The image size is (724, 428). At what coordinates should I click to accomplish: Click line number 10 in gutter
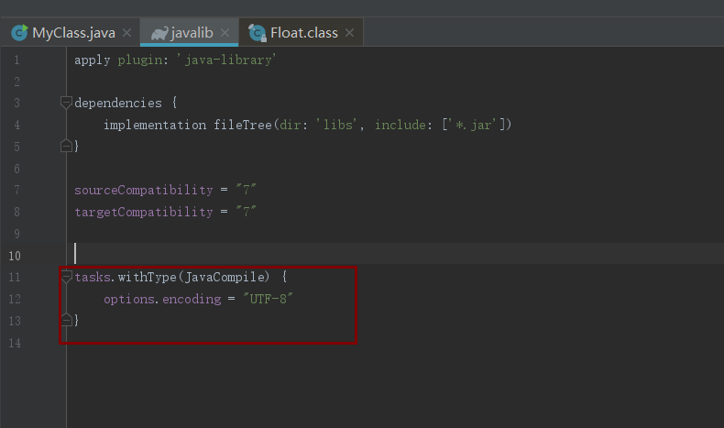tap(15, 256)
